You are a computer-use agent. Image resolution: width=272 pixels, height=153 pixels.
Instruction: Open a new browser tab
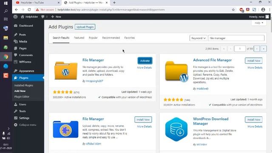point(114,3)
